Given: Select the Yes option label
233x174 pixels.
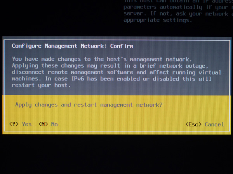Looking at the screenshot, I should (x=27, y=124).
